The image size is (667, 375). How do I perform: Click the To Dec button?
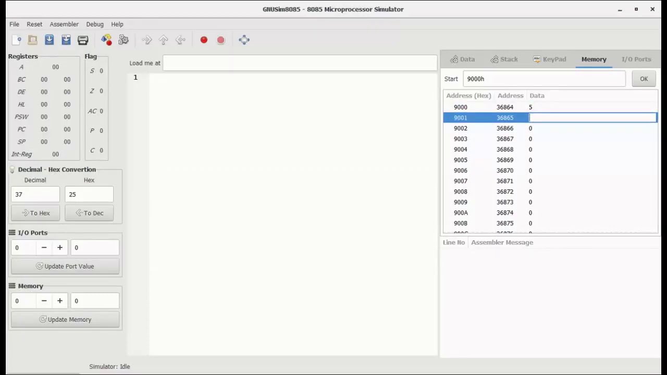pos(89,213)
